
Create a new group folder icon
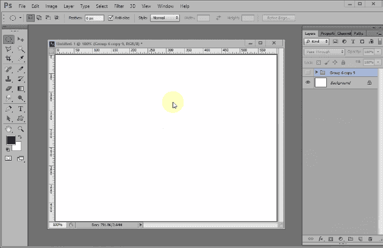coord(350,238)
